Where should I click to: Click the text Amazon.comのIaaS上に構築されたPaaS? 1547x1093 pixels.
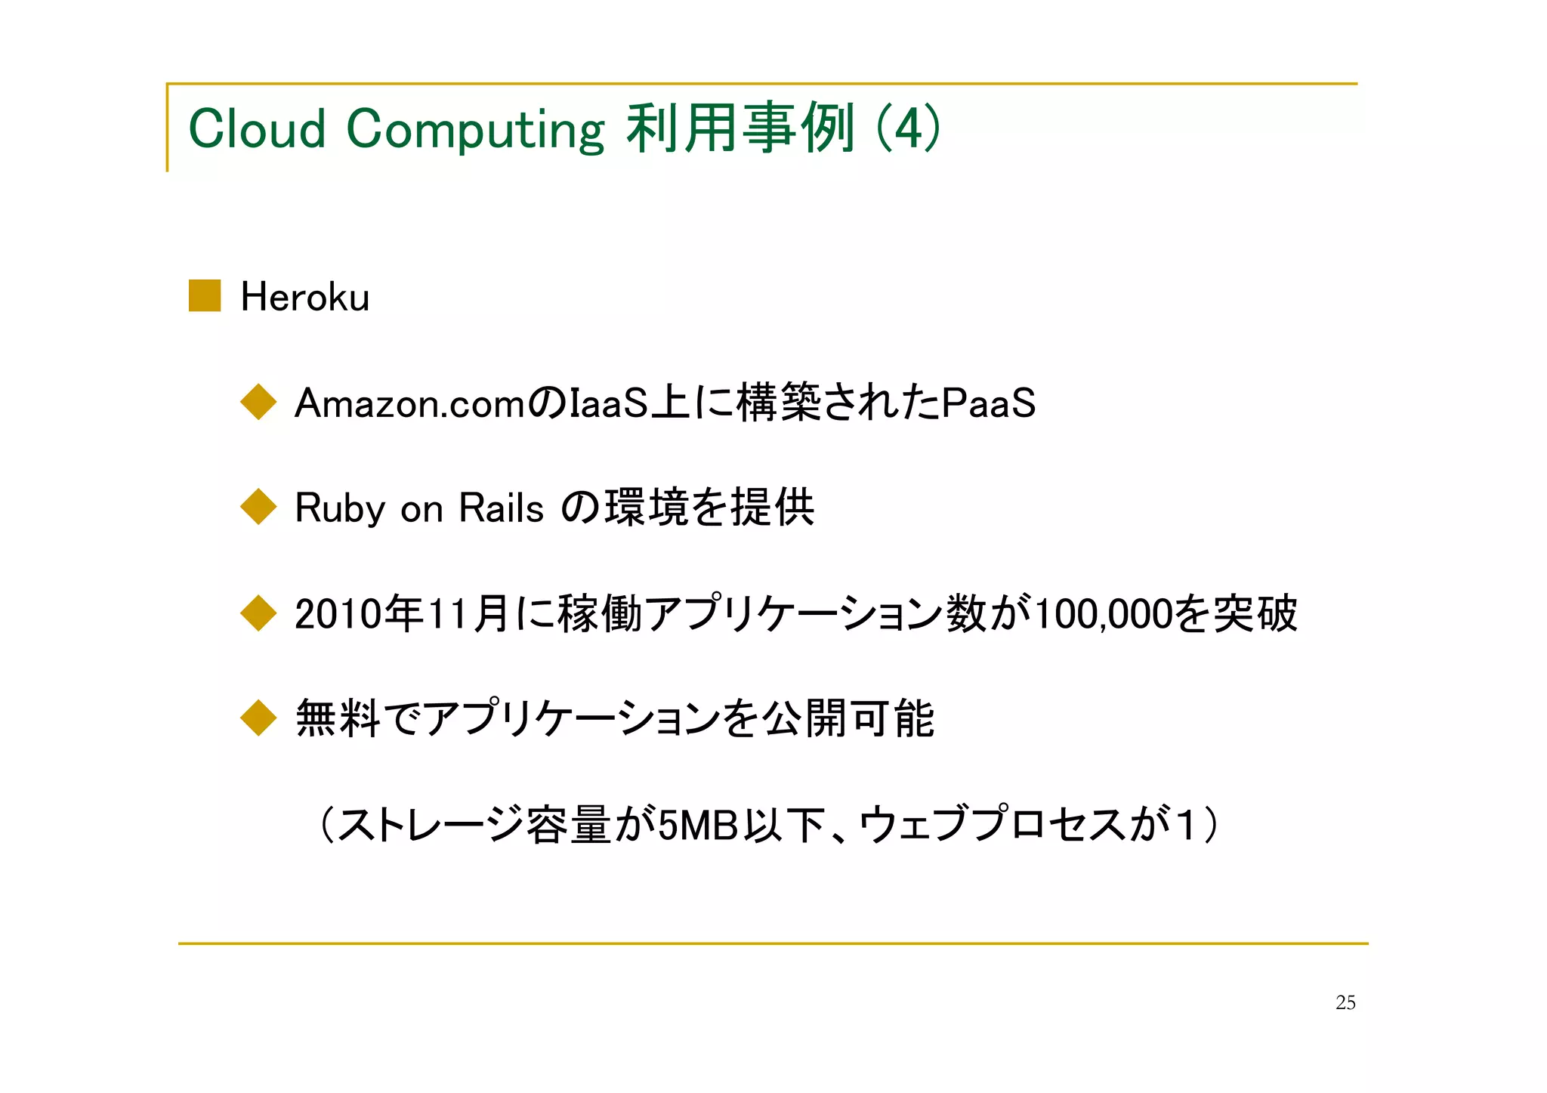[x=665, y=403]
